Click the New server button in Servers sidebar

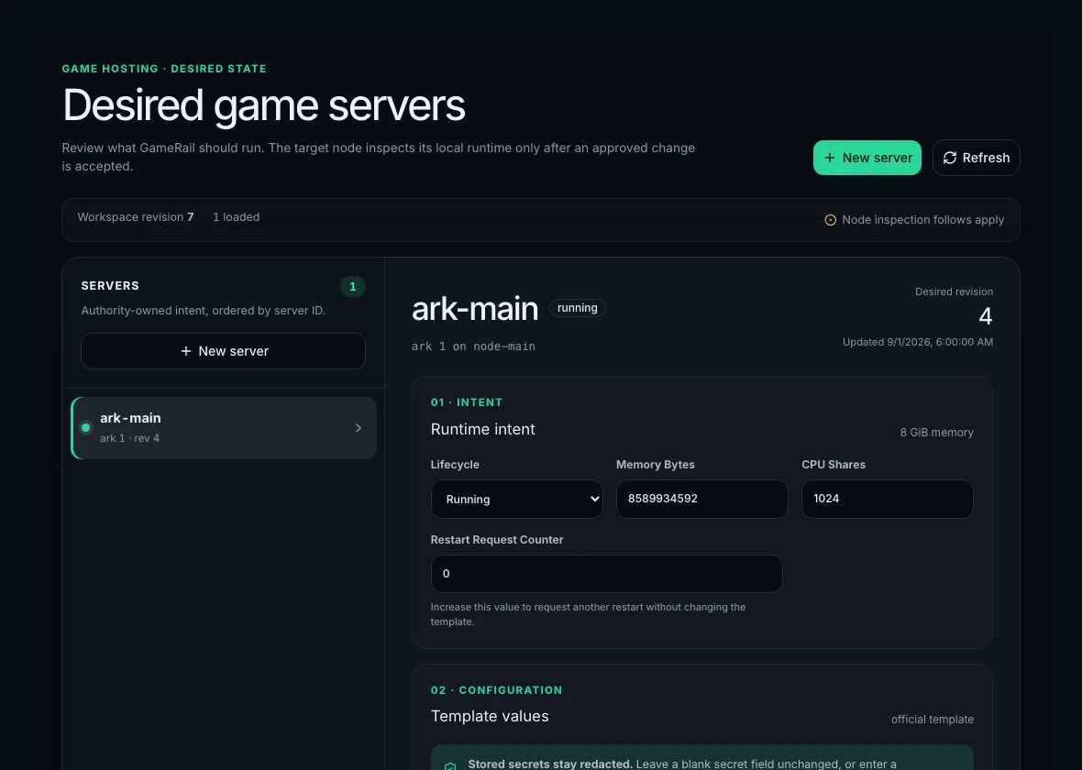pos(223,351)
